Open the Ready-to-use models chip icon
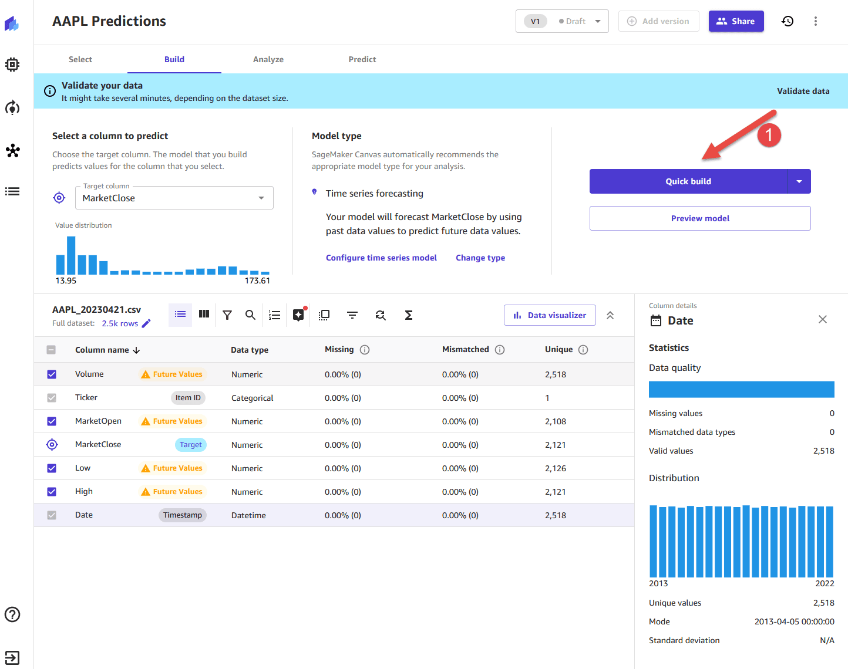The width and height of the screenshot is (848, 669). pyautogui.click(x=12, y=65)
